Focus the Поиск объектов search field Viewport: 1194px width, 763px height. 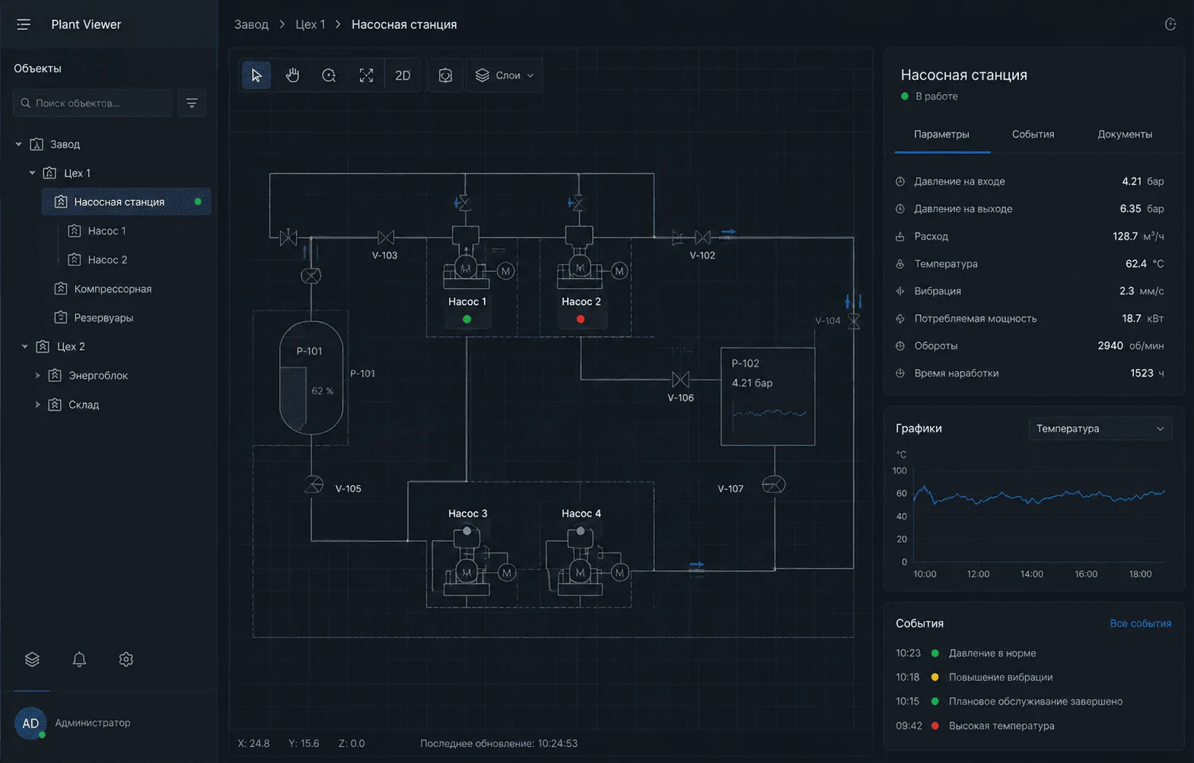click(x=93, y=103)
